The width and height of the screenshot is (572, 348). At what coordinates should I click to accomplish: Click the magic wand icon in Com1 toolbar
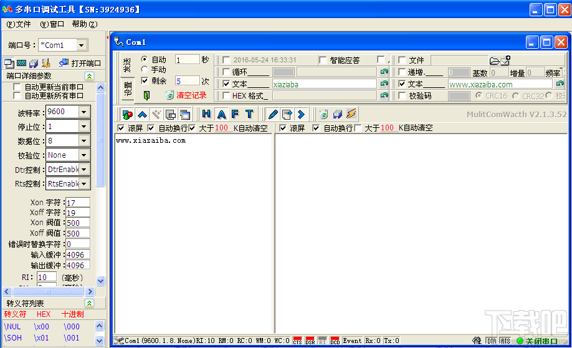coord(156,115)
